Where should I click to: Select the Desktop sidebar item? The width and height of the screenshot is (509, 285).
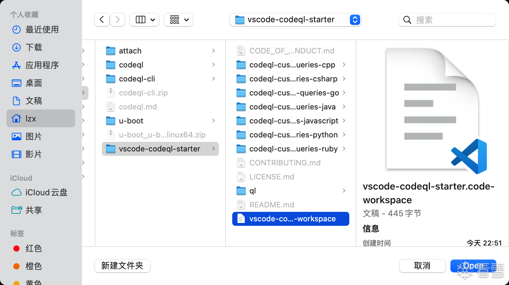point(33,83)
